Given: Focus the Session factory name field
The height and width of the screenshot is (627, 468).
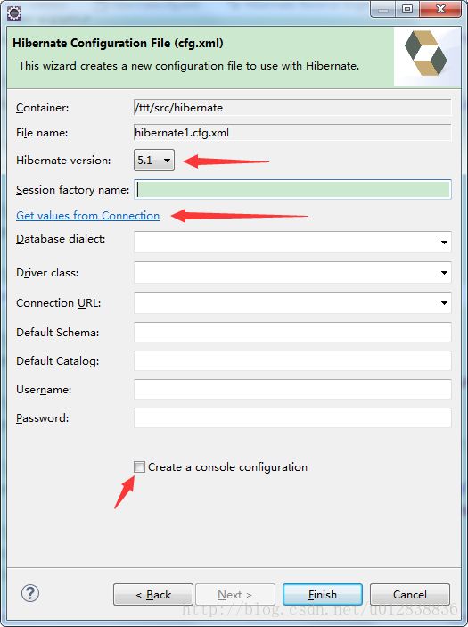Looking at the screenshot, I should coord(292,190).
